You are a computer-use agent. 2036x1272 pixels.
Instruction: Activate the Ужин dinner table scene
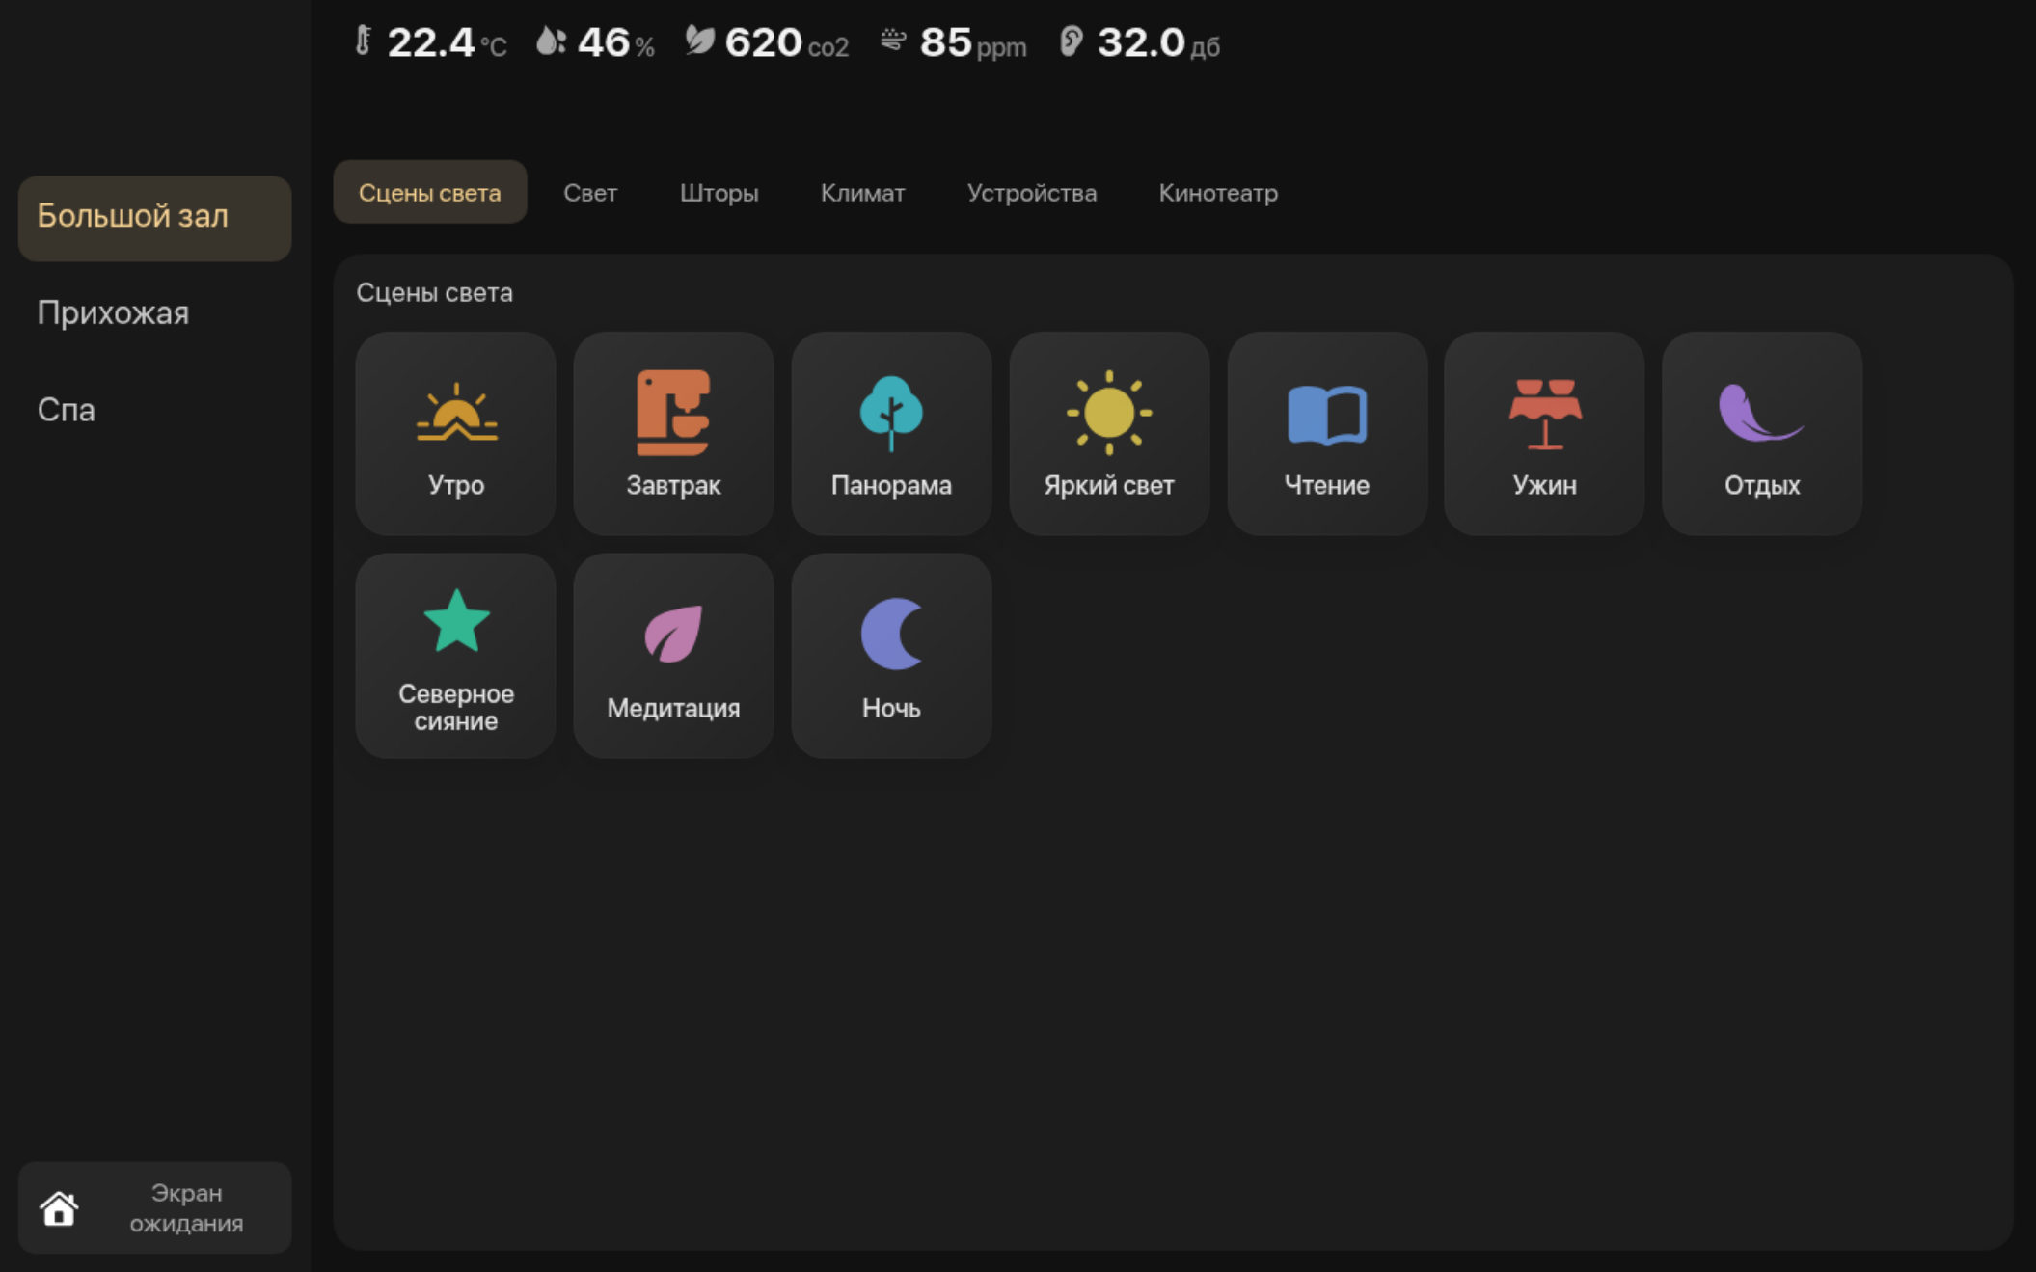click(x=1544, y=434)
